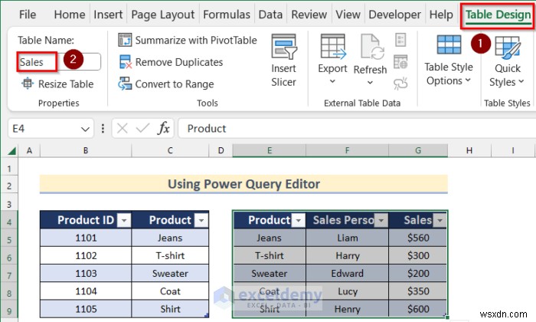Screen dimensions: 536x322
Task: Click cell containing 1104
Action: coord(86,291)
